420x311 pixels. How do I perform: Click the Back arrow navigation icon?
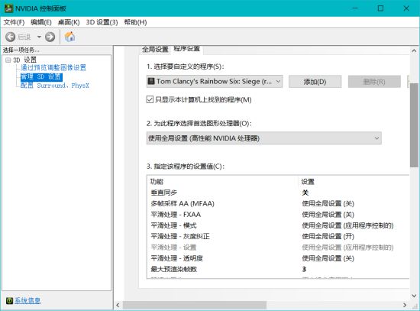tap(10, 37)
